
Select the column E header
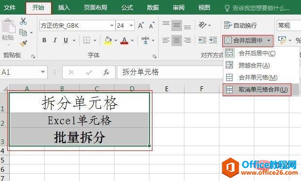(x=167, y=88)
